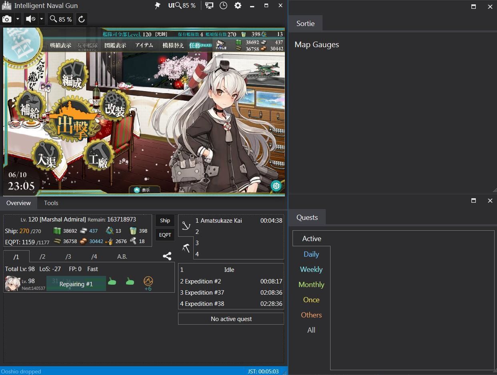Click the 表示 button at game bottom

[x=144, y=190]
